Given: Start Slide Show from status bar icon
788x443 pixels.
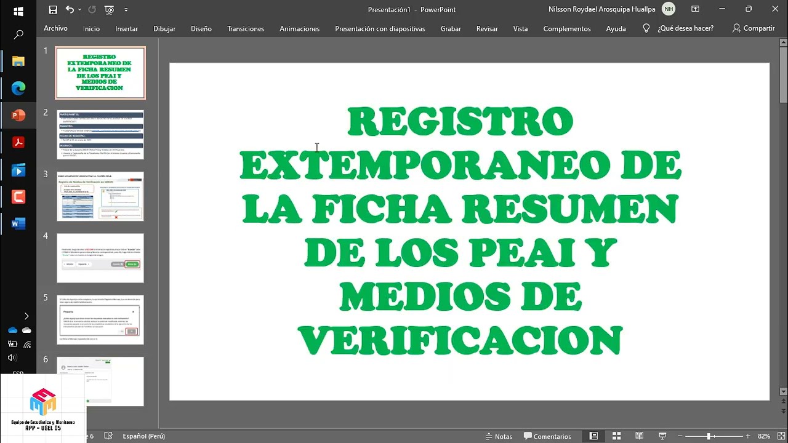Looking at the screenshot, I should (662, 436).
